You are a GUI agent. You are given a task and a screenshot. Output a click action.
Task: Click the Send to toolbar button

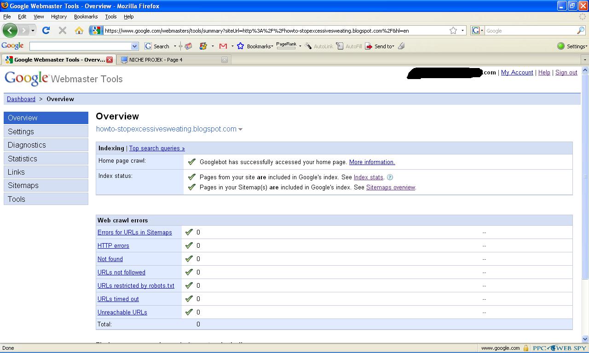[x=380, y=46]
